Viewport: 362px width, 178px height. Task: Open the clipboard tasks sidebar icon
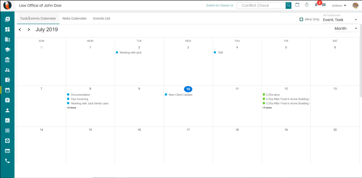[7, 100]
